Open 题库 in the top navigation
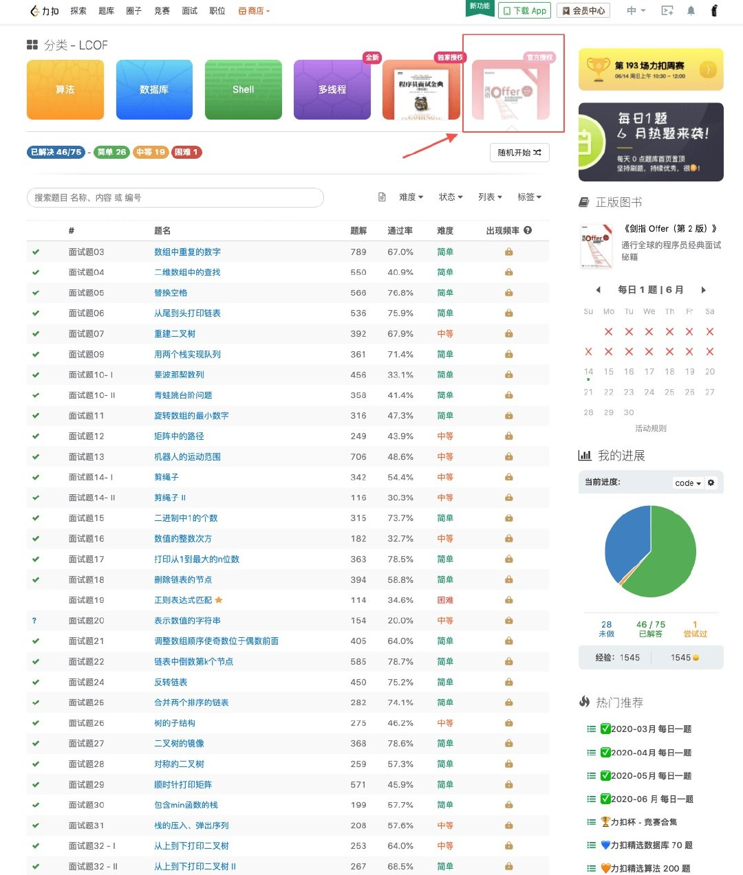Screen dimensions: 743x875 tap(106, 11)
